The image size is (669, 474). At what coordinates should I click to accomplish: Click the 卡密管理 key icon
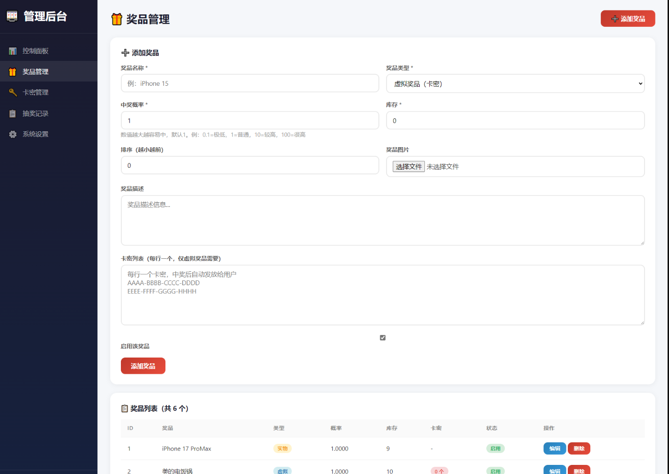click(13, 92)
